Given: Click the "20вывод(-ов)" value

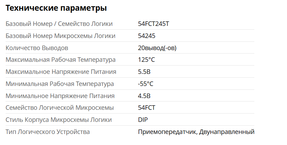Looking at the screenshot, I should (157, 48).
